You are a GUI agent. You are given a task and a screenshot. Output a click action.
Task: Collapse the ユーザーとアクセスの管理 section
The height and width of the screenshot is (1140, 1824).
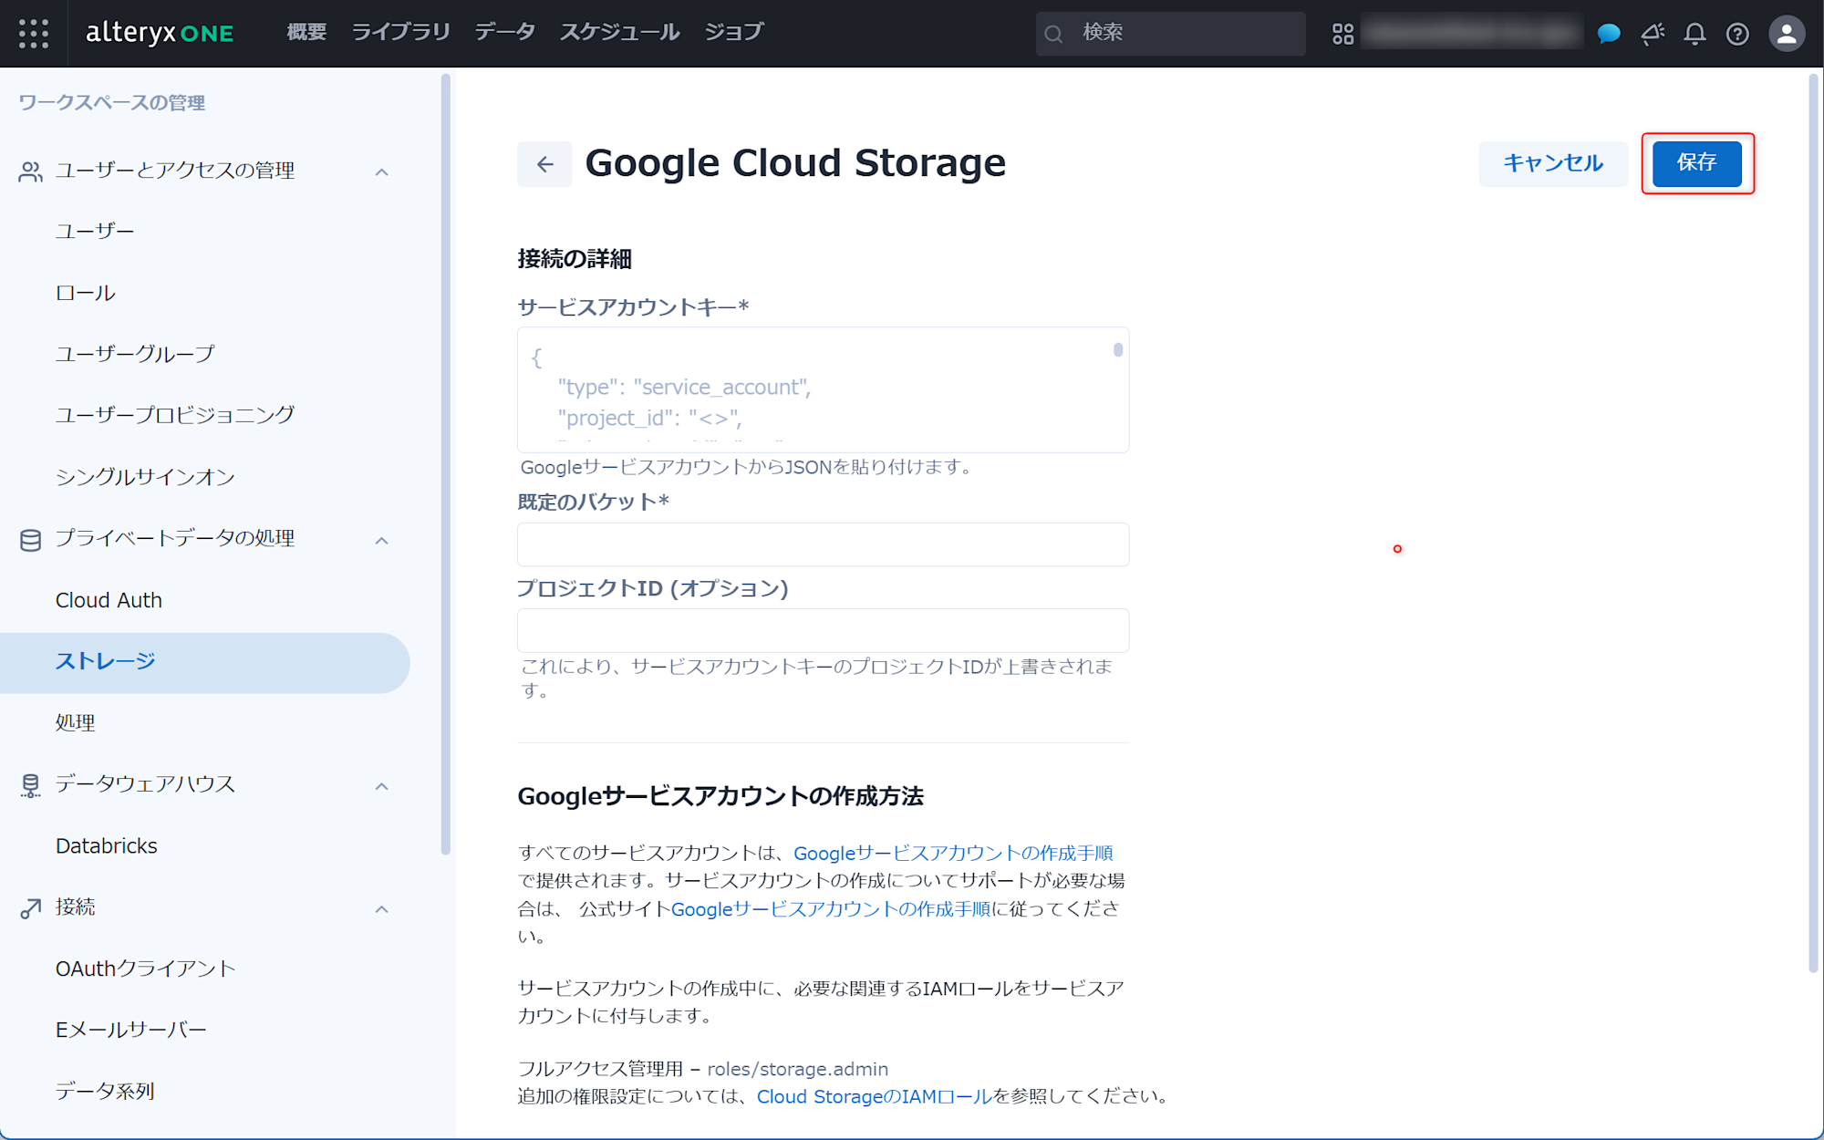coord(382,171)
